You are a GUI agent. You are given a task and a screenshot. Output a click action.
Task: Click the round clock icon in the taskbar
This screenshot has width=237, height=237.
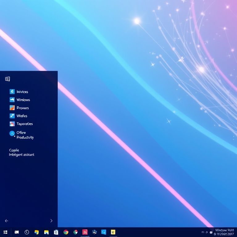tap(27, 232)
